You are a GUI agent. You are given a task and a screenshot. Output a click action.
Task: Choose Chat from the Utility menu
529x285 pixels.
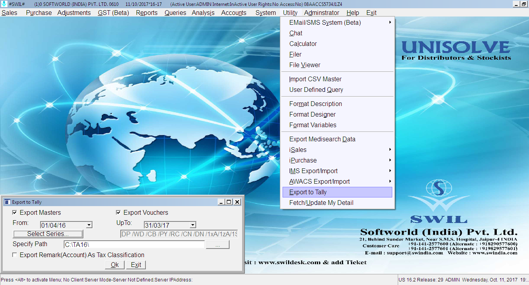[x=338, y=33]
